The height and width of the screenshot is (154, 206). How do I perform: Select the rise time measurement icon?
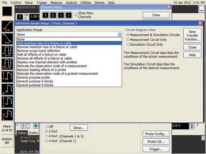click(7, 26)
